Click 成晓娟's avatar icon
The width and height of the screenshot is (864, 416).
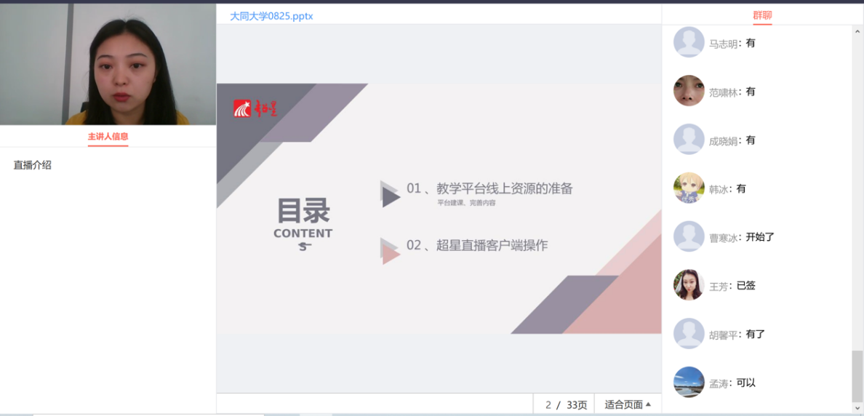(689, 140)
